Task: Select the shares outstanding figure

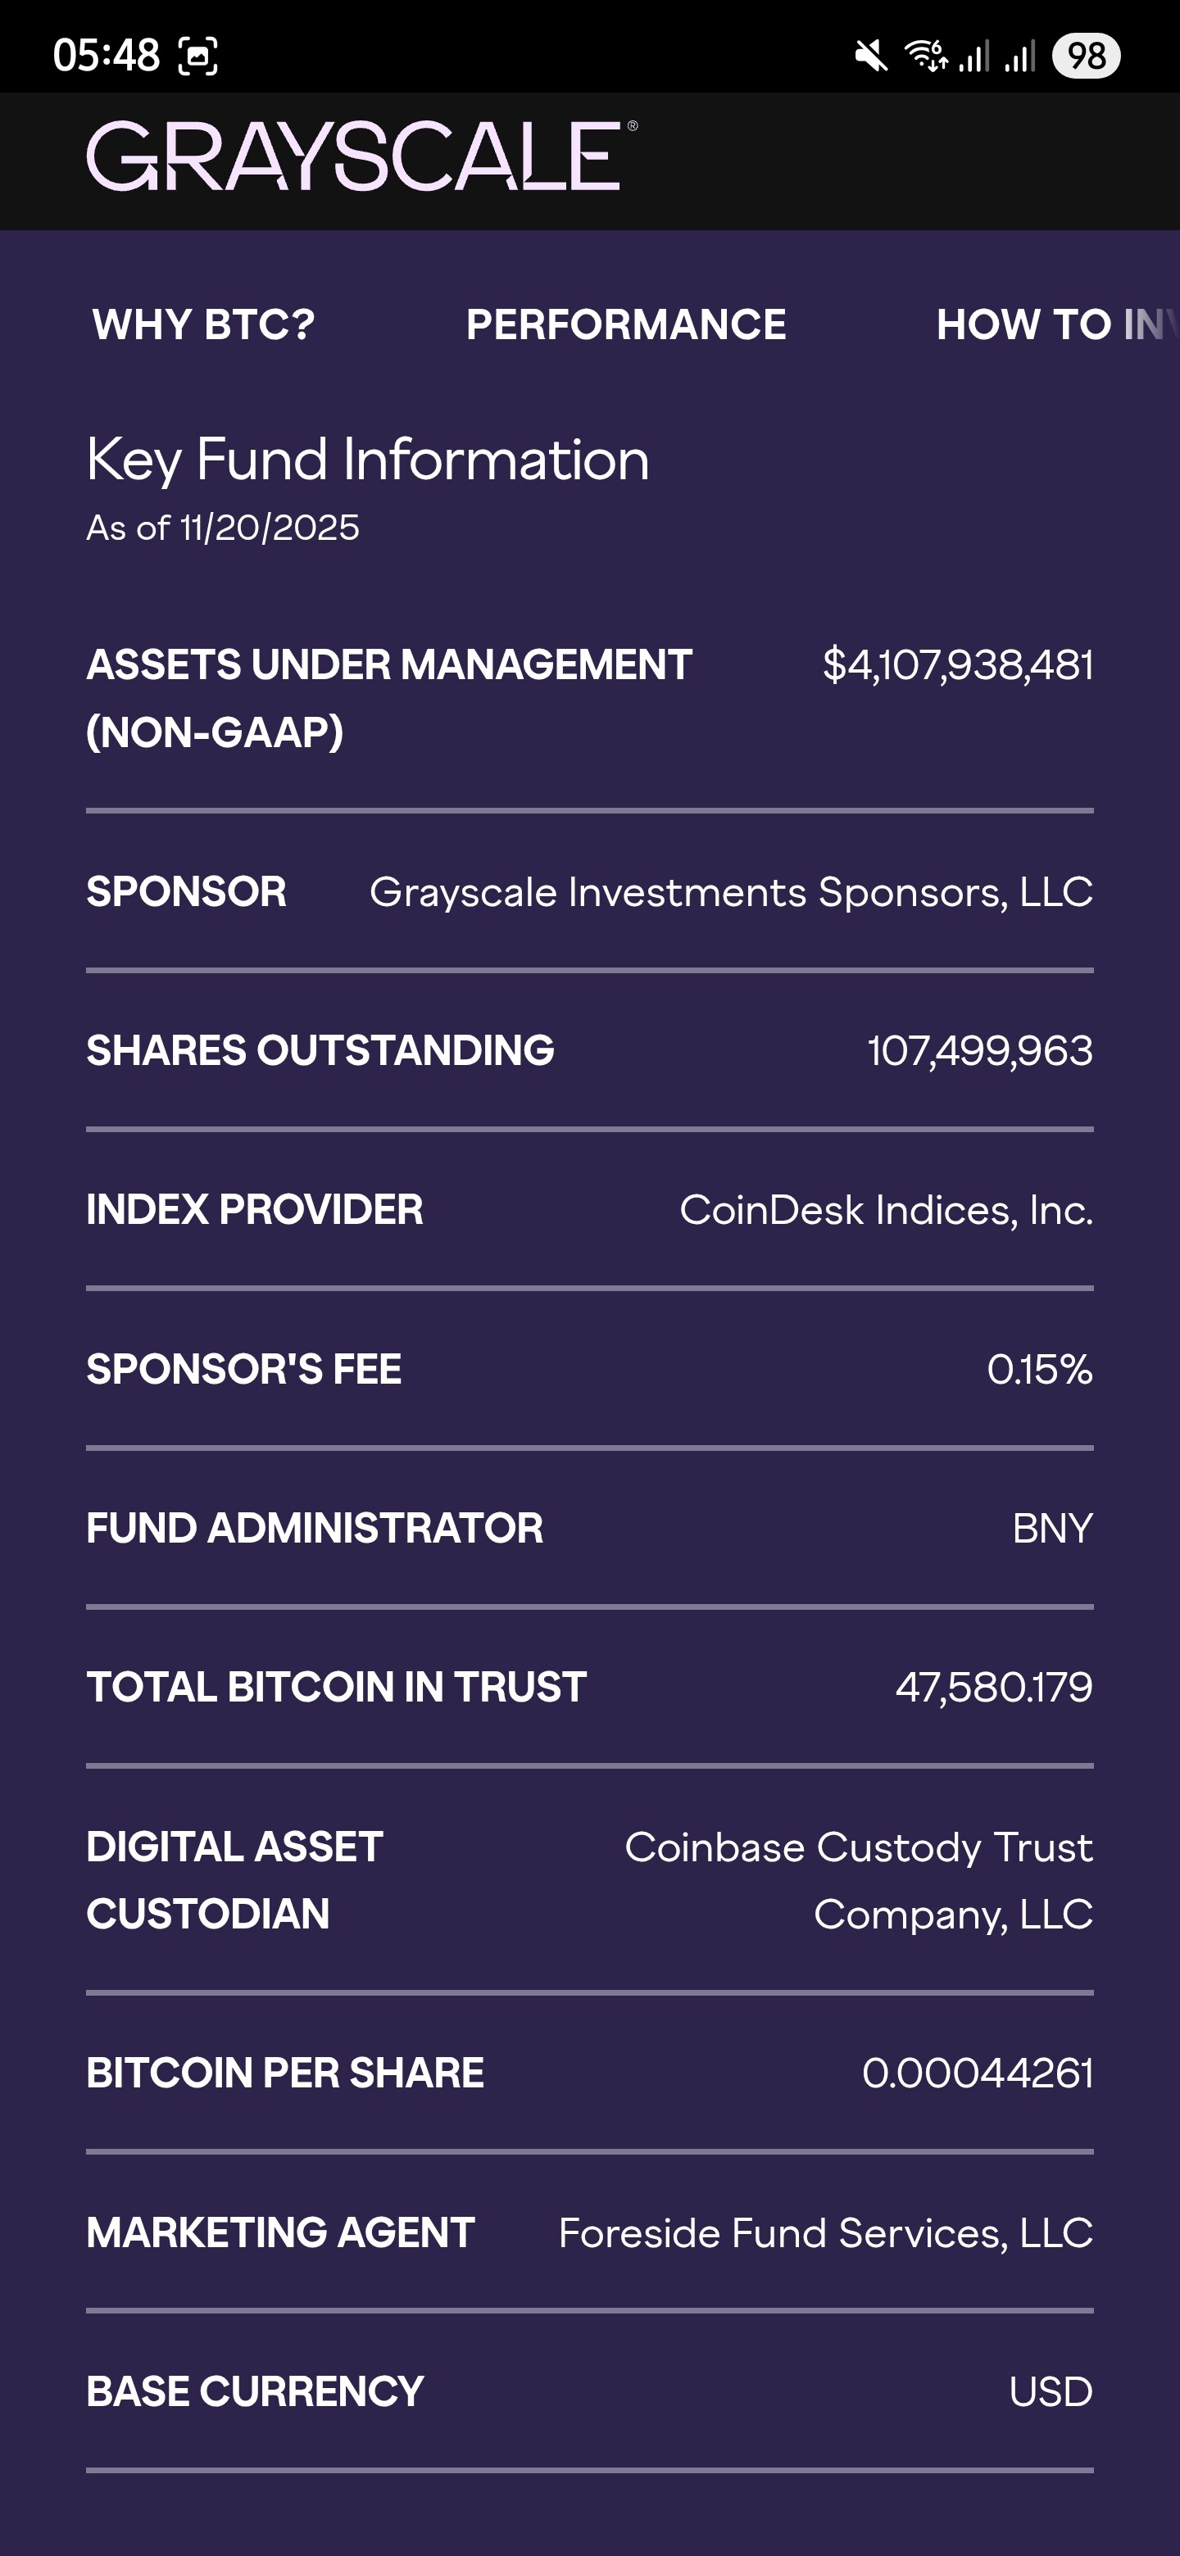Action: (979, 1051)
